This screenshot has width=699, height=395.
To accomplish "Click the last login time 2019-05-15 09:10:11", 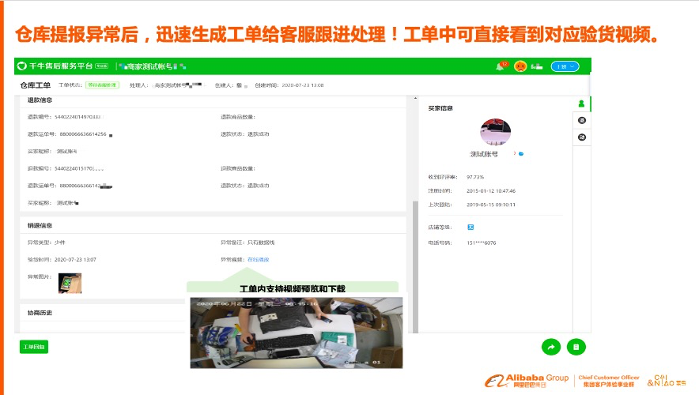I will pos(491,205).
